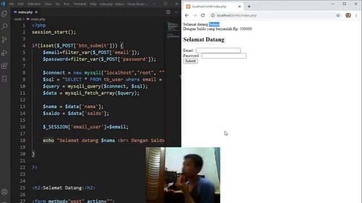Go back in Chrome
Image resolution: width=362 pixels, height=203 pixels.
(x=187, y=15)
